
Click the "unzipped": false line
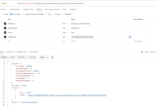coord(24,66)
